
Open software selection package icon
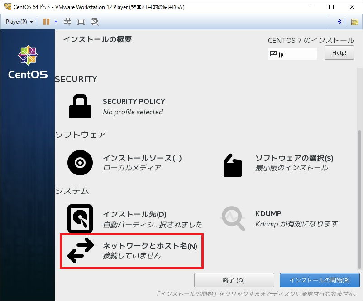233,165
